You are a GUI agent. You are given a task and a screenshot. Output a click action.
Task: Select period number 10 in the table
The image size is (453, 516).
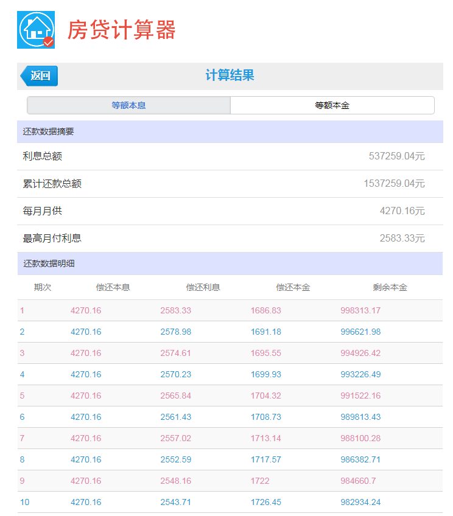point(24,502)
